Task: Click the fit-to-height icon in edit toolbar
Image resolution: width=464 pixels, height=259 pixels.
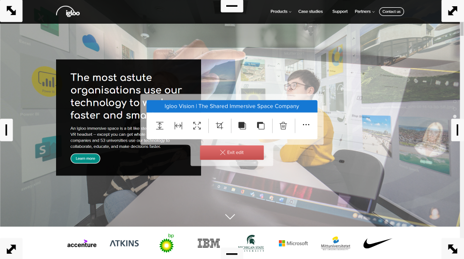Action: click(x=160, y=126)
